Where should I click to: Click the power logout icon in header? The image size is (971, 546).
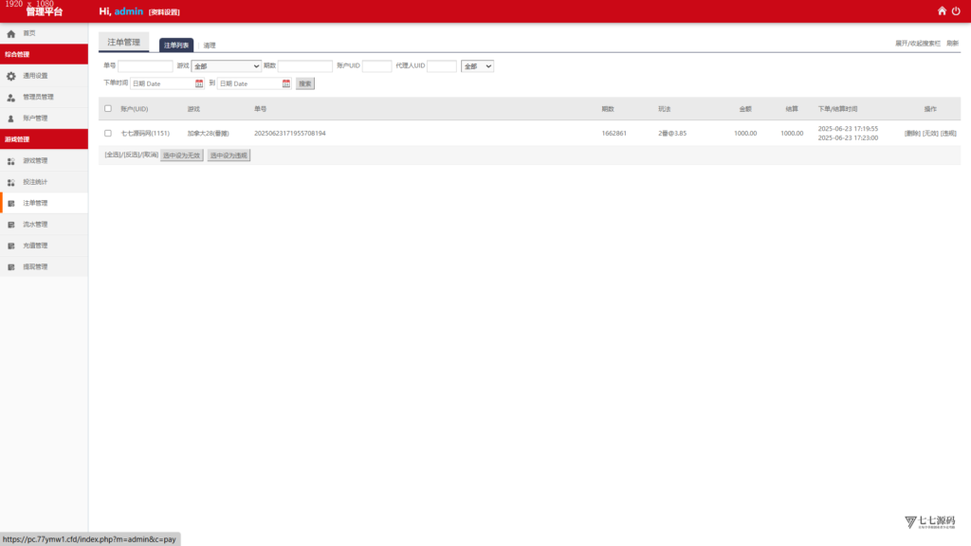(956, 11)
